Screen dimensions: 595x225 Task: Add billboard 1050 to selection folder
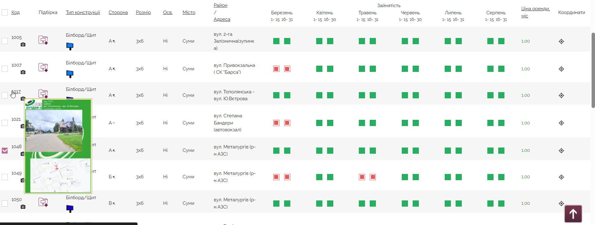[x=43, y=202]
